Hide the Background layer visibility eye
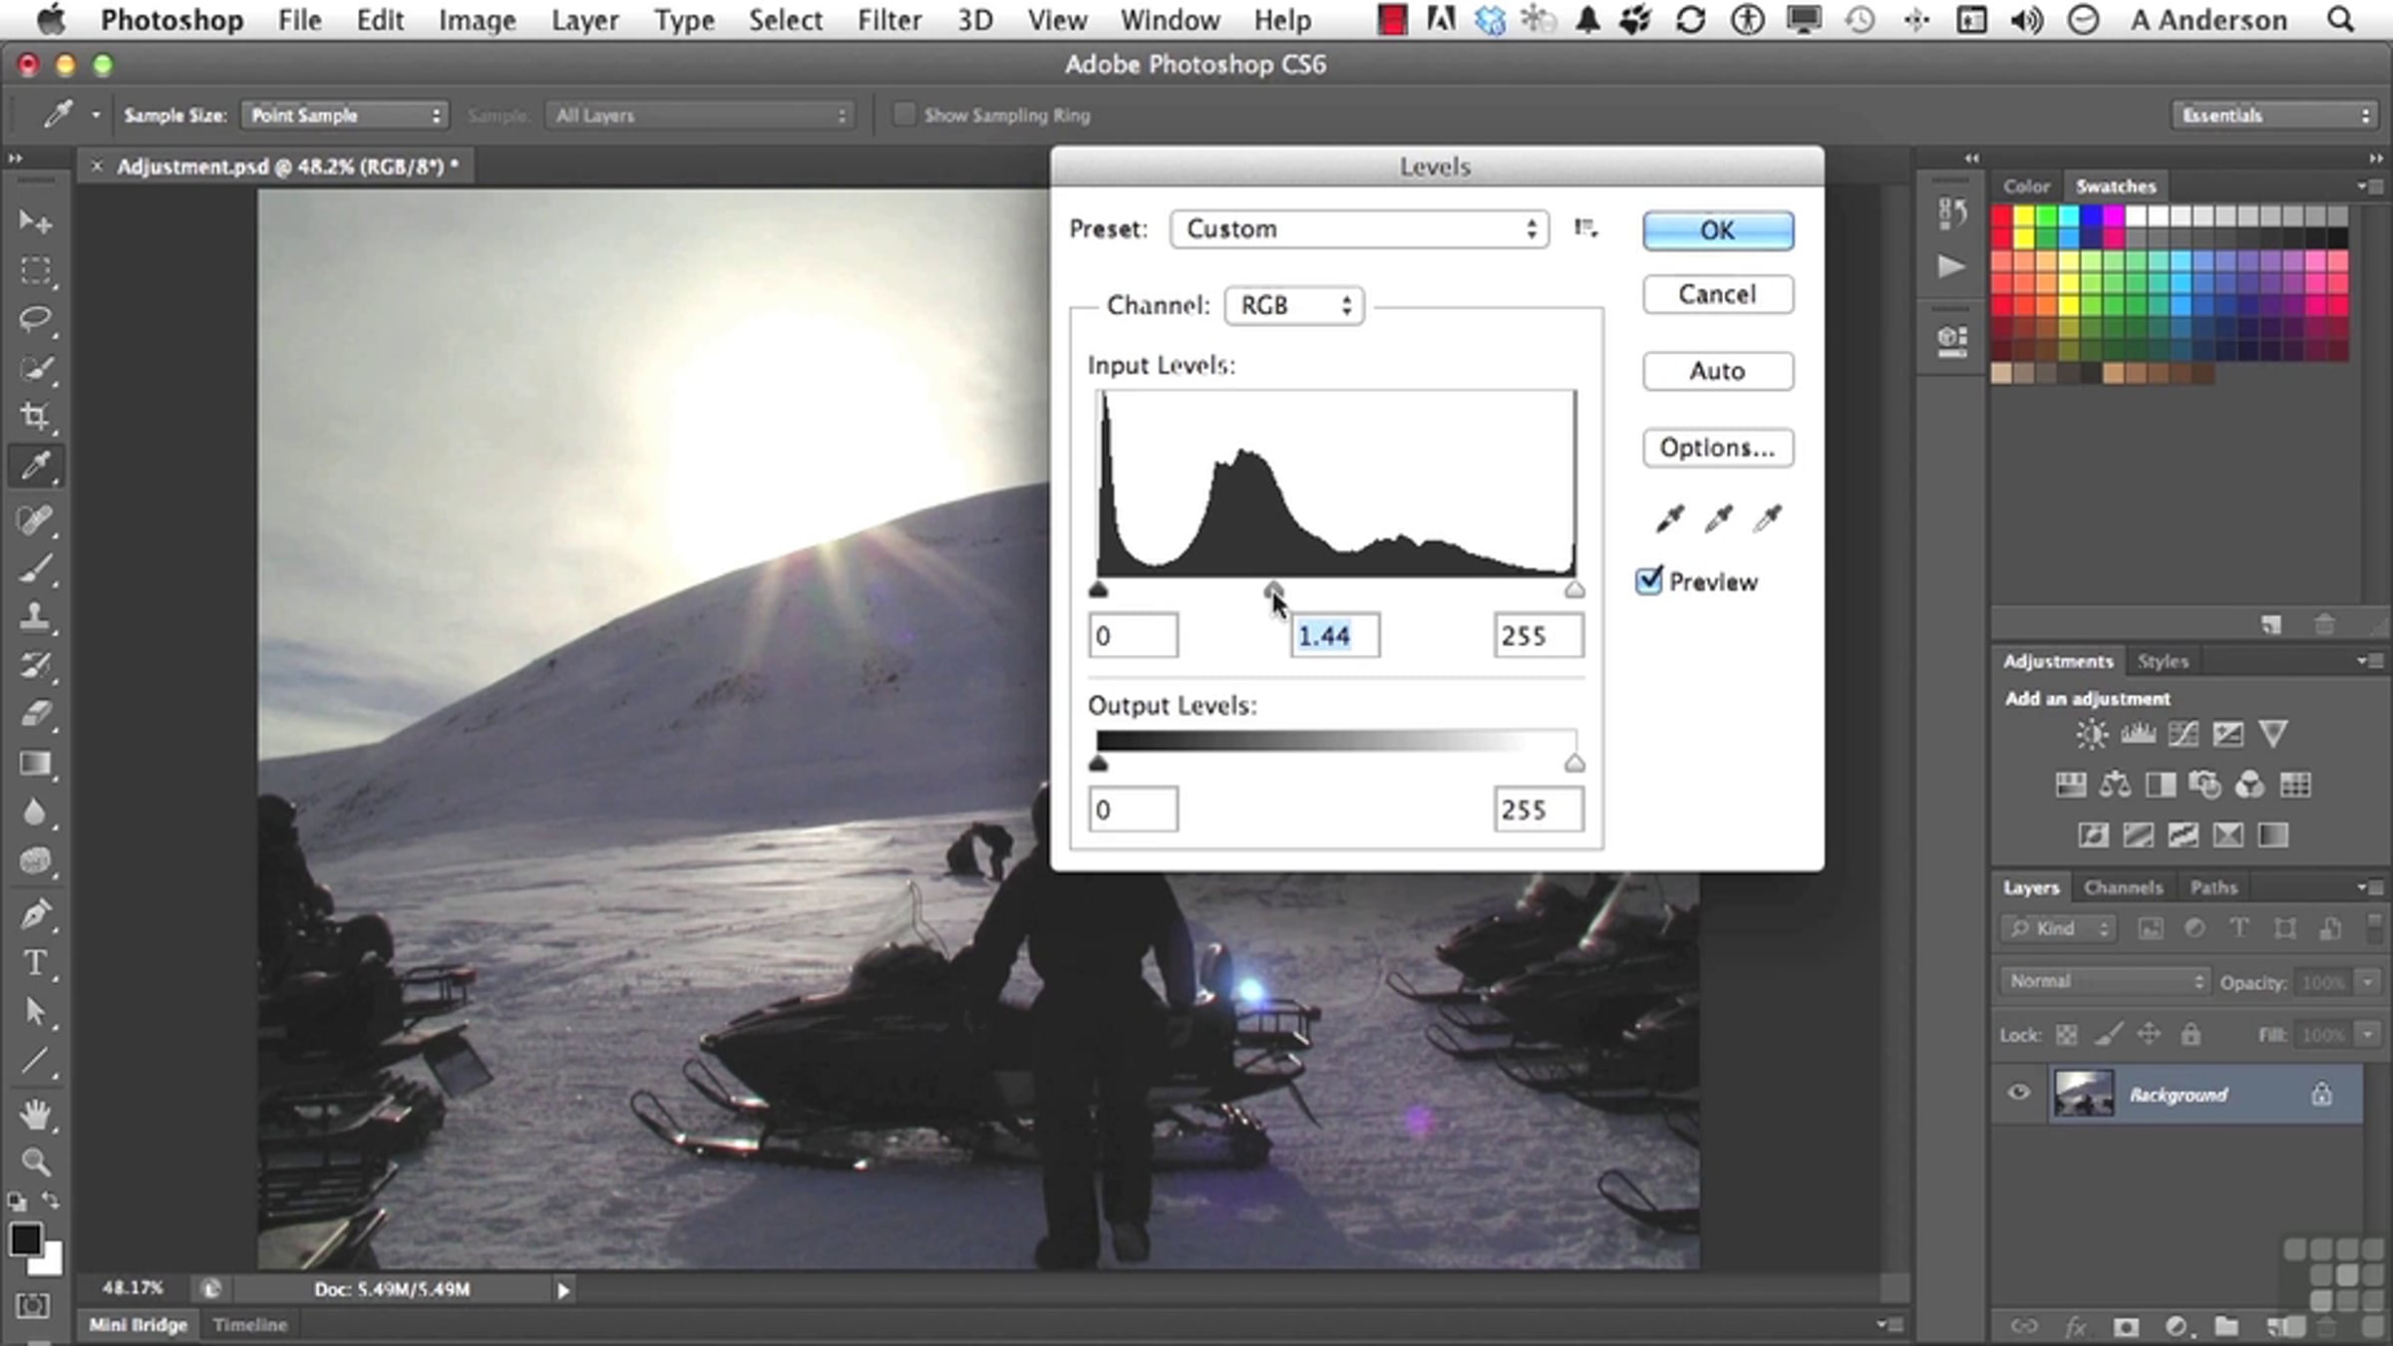The image size is (2393, 1346). tap(2019, 1093)
